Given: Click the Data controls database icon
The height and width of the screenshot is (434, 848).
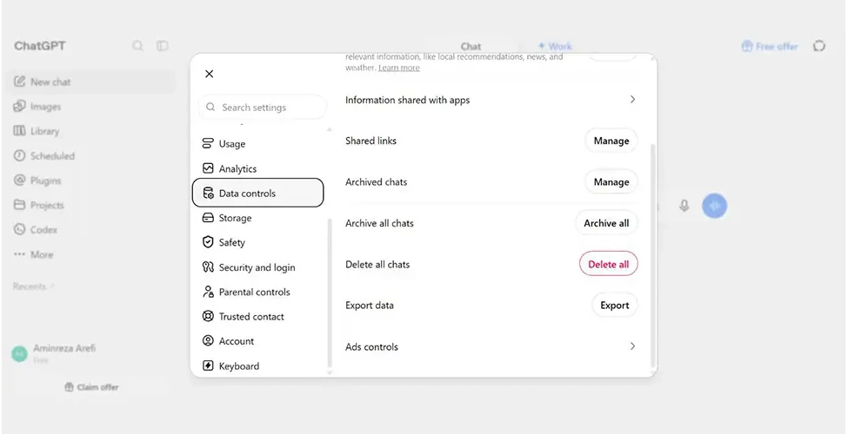Looking at the screenshot, I should (x=208, y=194).
